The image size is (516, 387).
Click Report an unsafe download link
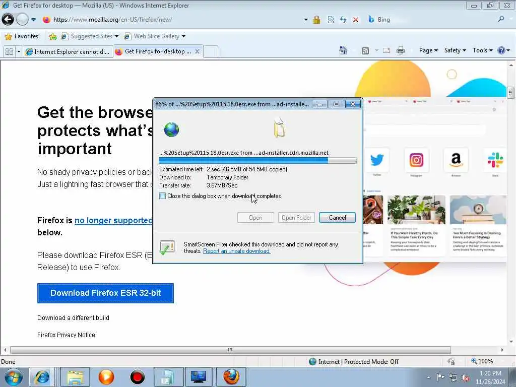237,251
